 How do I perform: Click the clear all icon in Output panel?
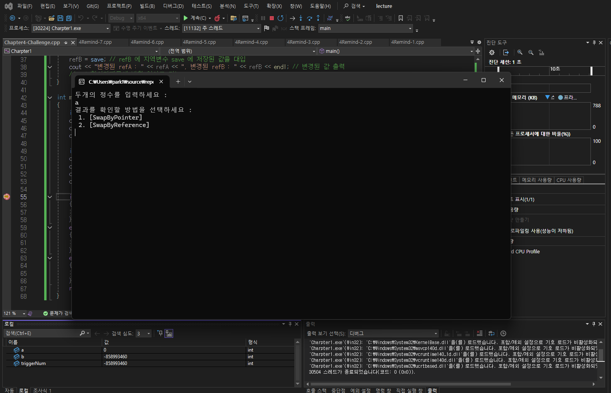[480, 333]
